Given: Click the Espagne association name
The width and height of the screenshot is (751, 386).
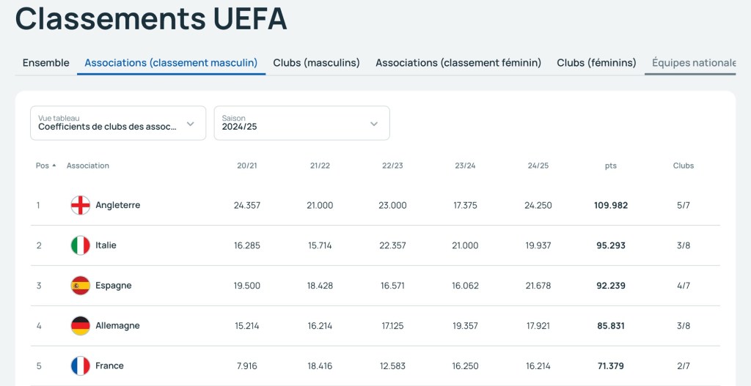Looking at the screenshot, I should [x=113, y=286].
